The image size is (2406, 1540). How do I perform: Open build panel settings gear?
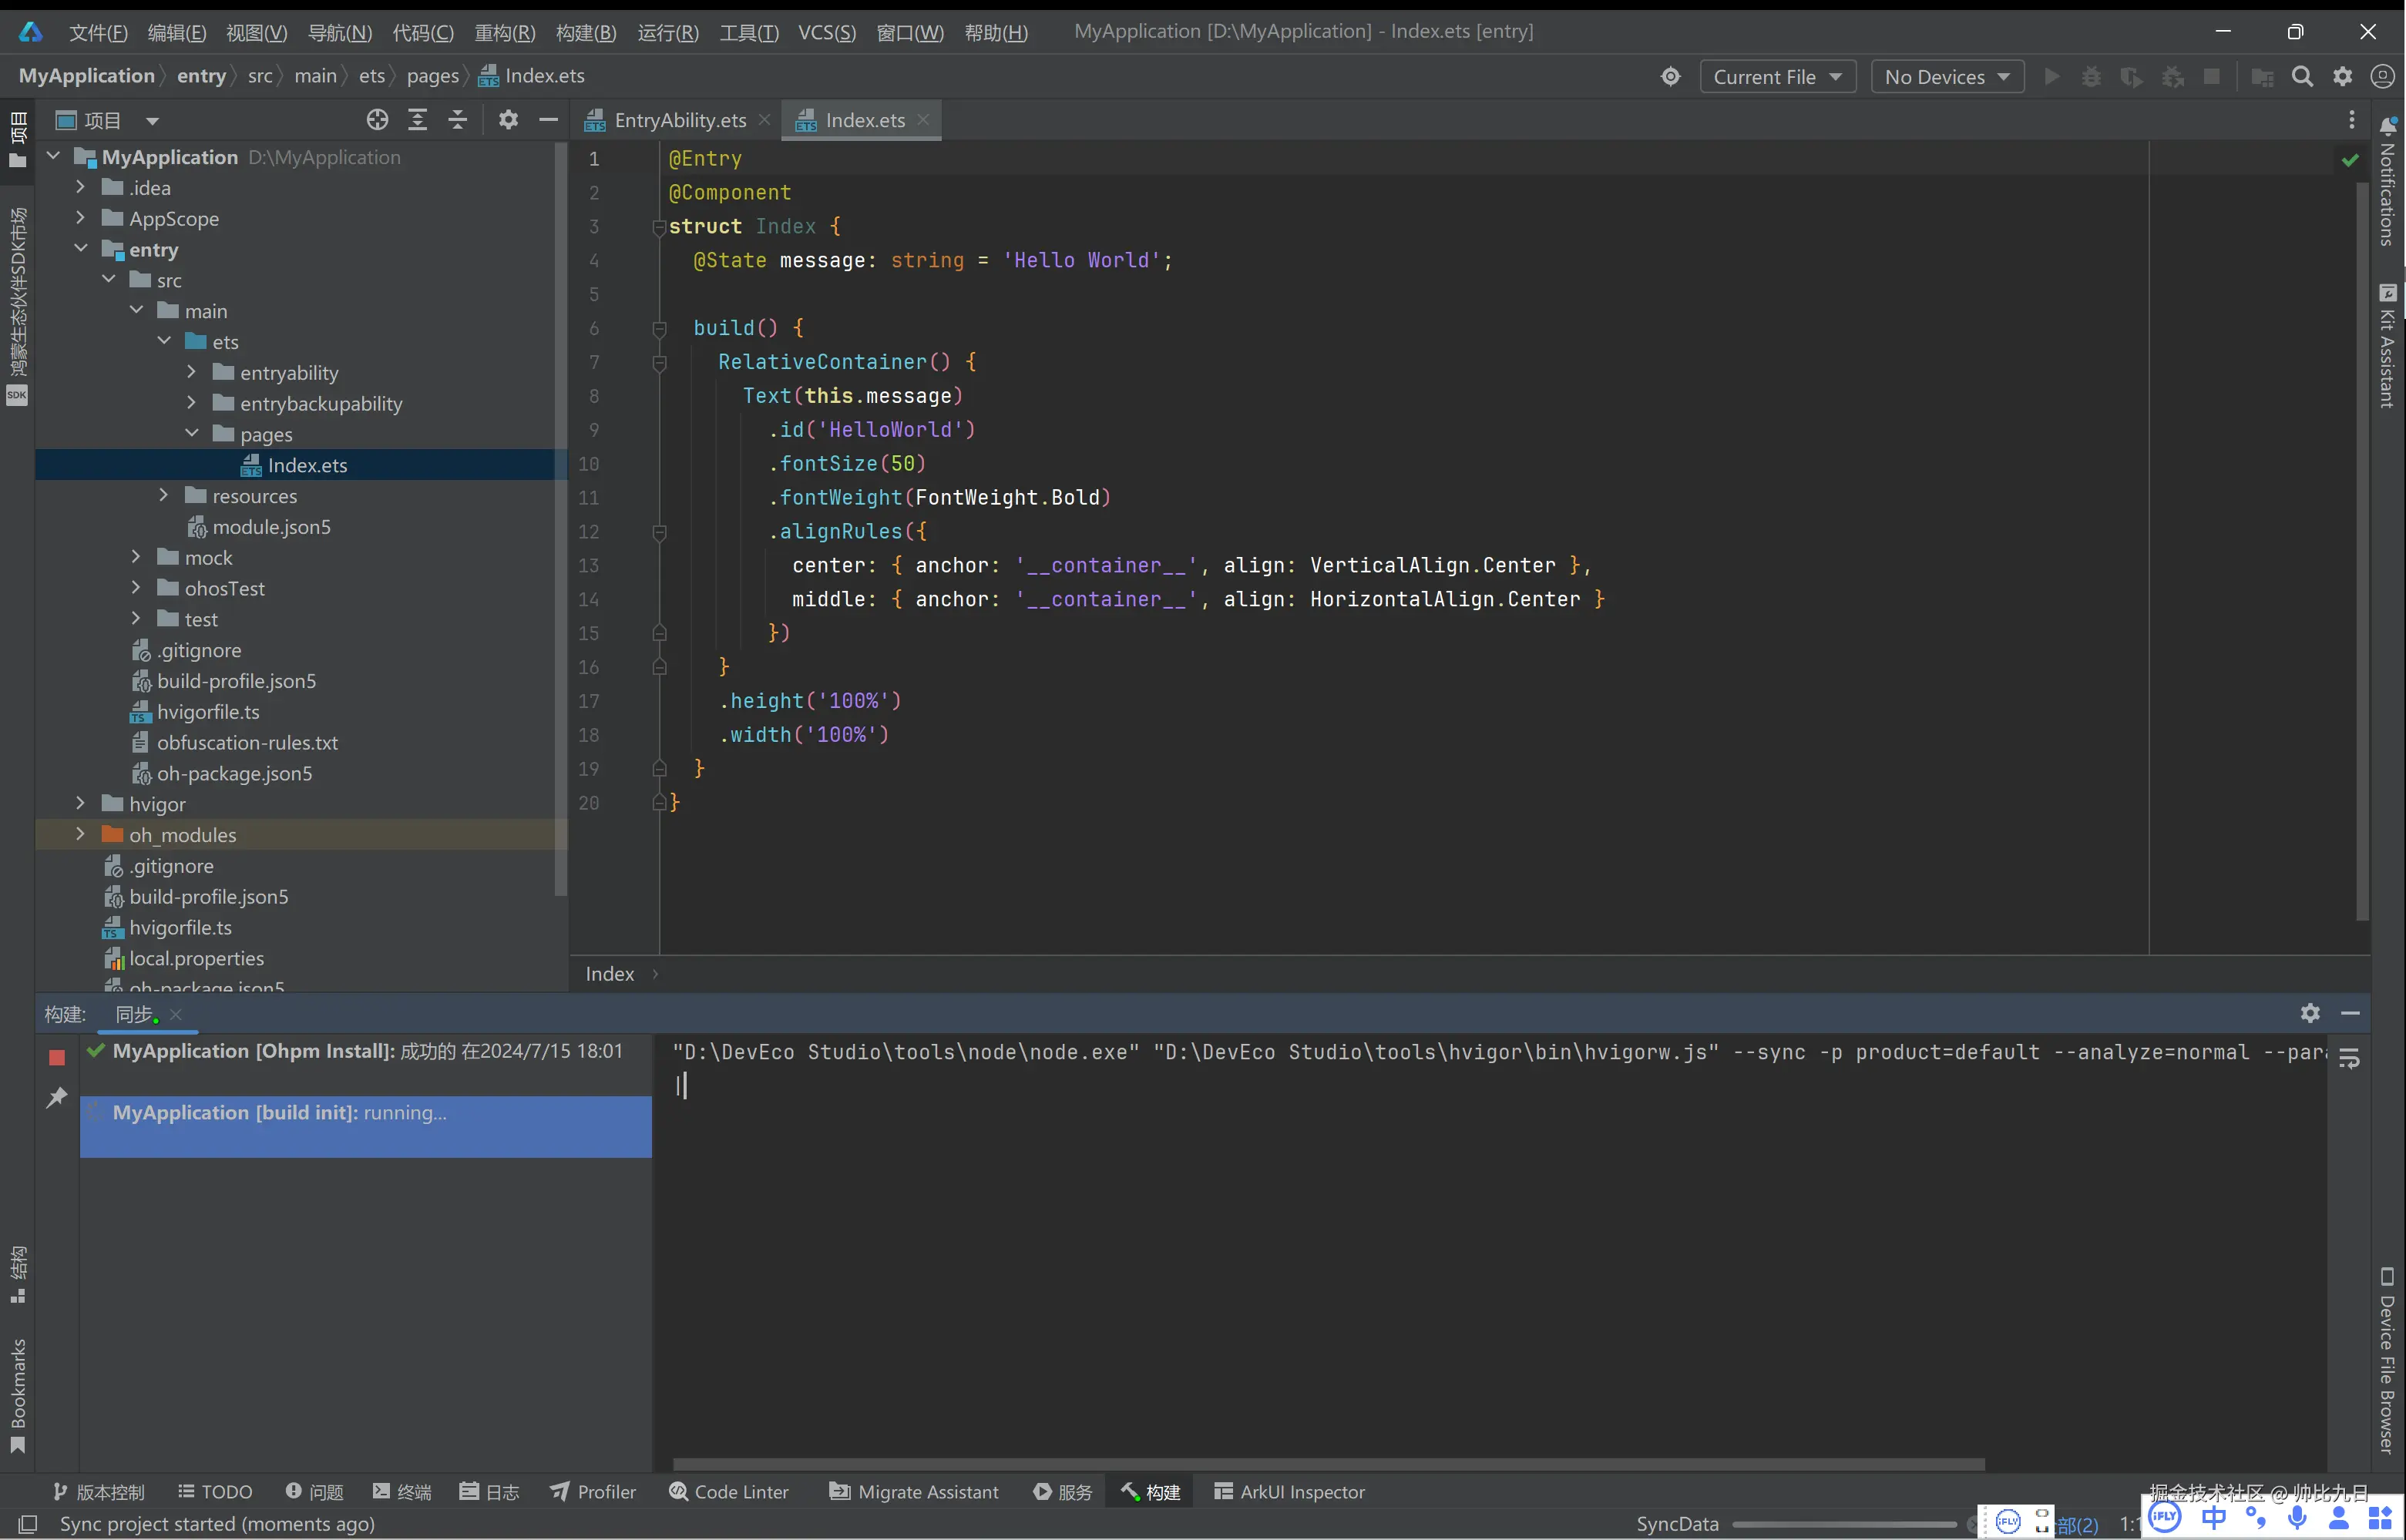point(2310,1013)
